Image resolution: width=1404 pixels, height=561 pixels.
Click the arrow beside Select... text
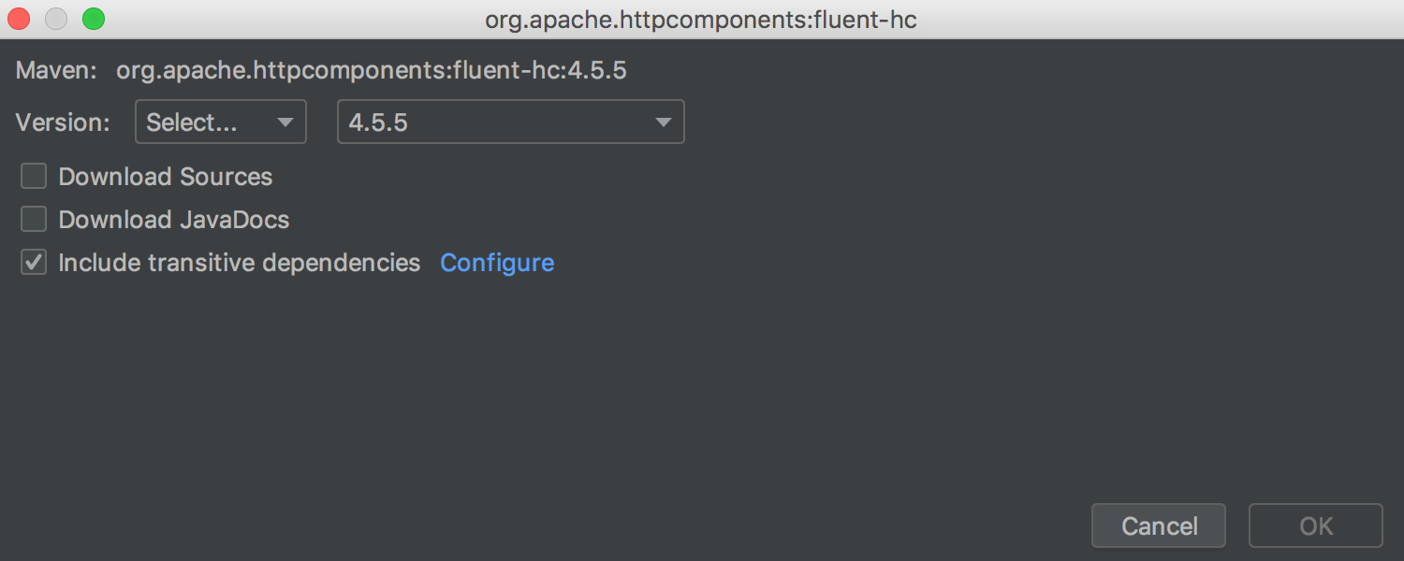point(285,122)
